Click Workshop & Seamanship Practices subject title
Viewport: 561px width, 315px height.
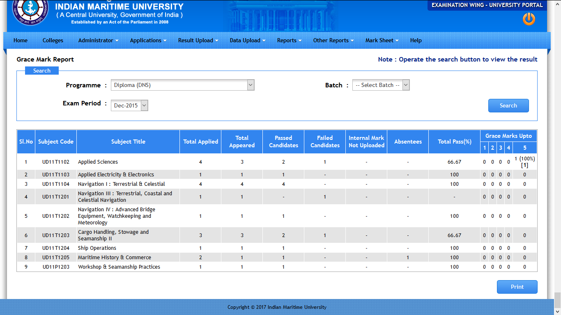[119, 267]
